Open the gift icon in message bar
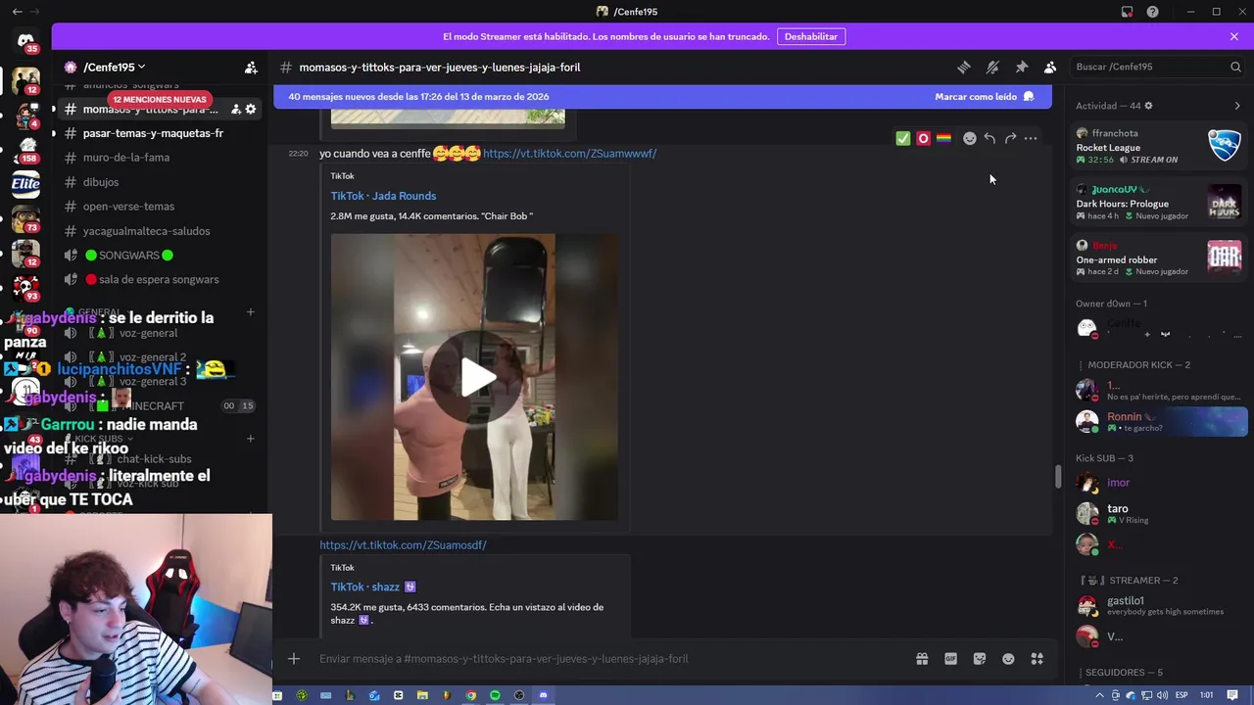Image resolution: width=1254 pixels, height=705 pixels. pos(922,659)
